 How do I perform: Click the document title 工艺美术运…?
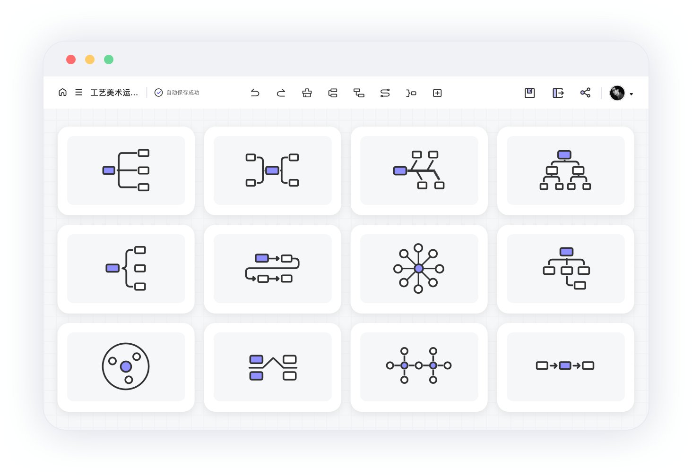coord(114,93)
